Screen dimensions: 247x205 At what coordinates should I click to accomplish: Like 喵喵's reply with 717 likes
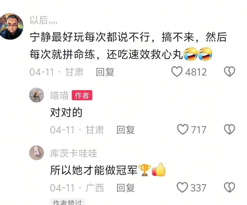point(183,129)
